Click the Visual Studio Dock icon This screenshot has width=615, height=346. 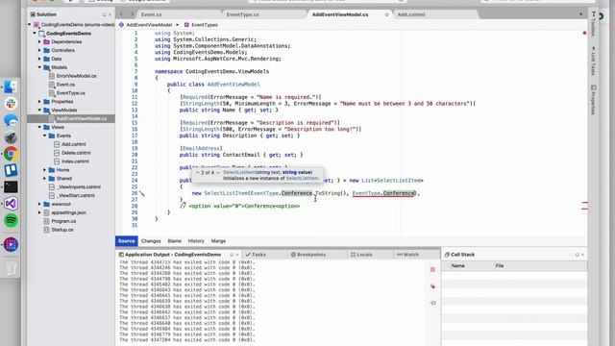(x=11, y=204)
